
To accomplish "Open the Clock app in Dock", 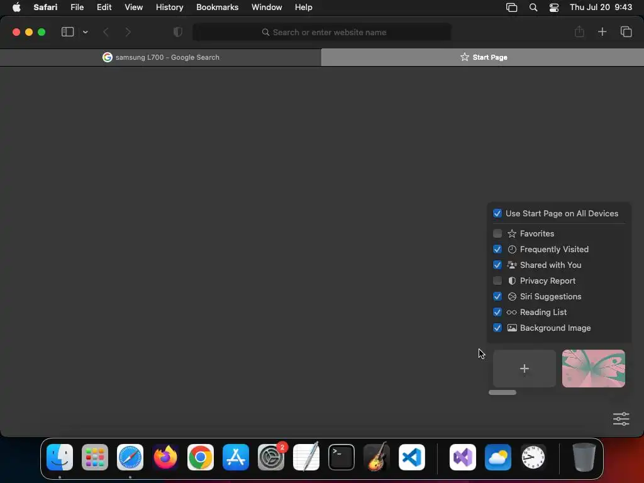I will point(533,457).
